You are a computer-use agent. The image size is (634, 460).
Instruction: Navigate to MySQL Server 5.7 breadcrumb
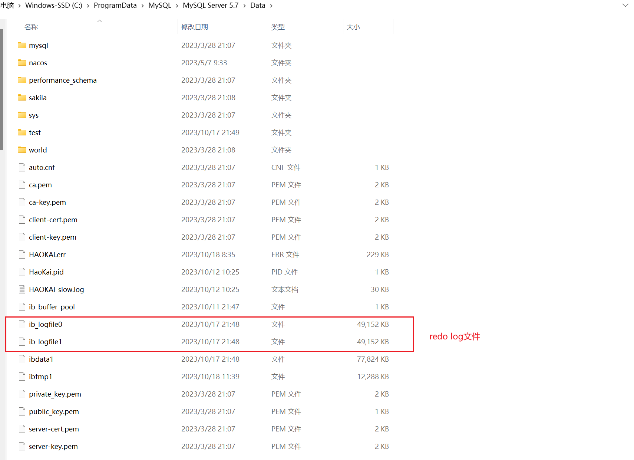pyautogui.click(x=211, y=6)
